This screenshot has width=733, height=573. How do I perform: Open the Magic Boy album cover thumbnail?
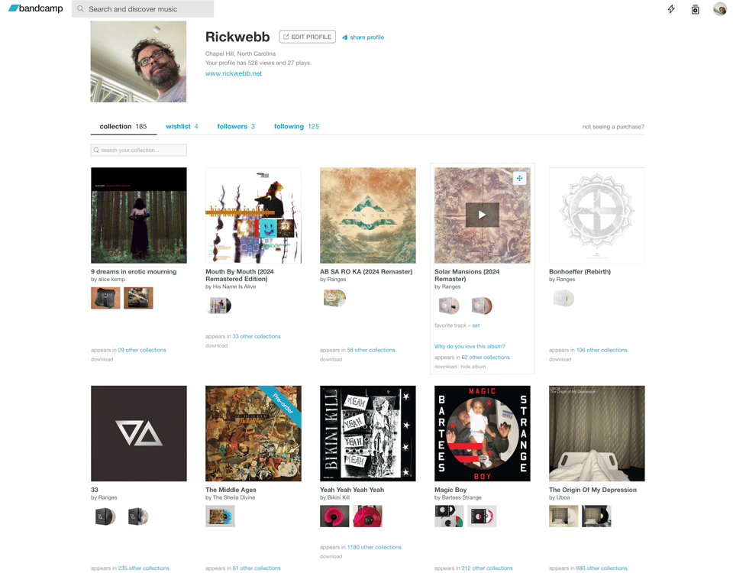pyautogui.click(x=482, y=433)
